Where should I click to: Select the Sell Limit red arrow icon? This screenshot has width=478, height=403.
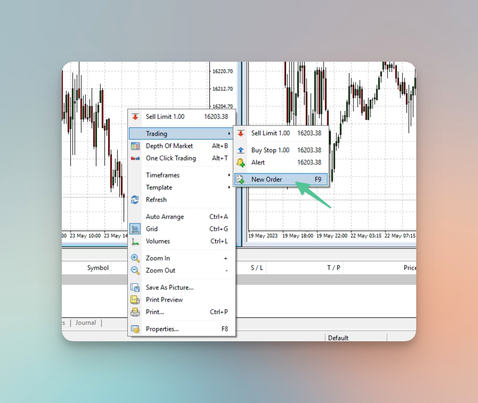(x=135, y=116)
